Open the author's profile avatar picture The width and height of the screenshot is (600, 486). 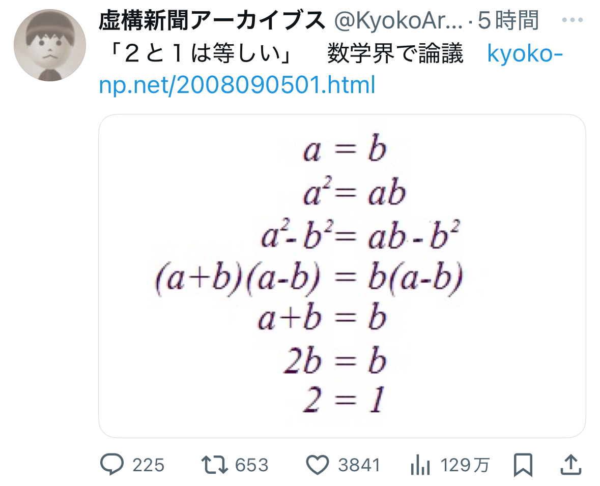tap(49, 45)
